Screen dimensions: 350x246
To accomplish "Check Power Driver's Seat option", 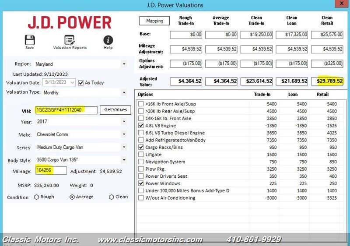I will [x=141, y=176].
